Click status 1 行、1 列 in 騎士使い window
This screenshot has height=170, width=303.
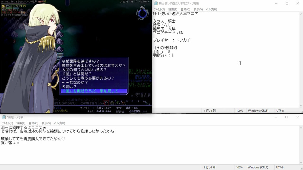210,110
